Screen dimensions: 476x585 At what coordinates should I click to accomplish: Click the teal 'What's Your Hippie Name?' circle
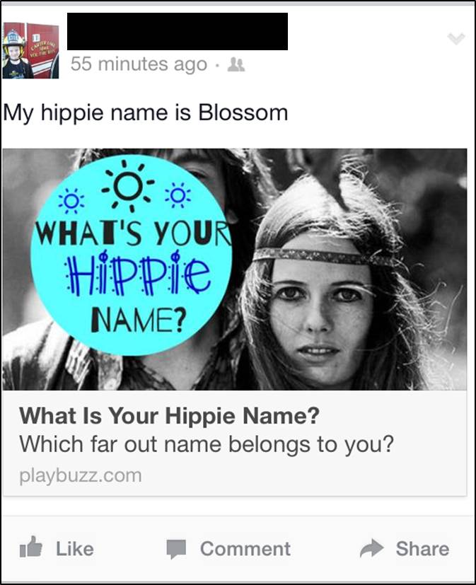[131, 255]
